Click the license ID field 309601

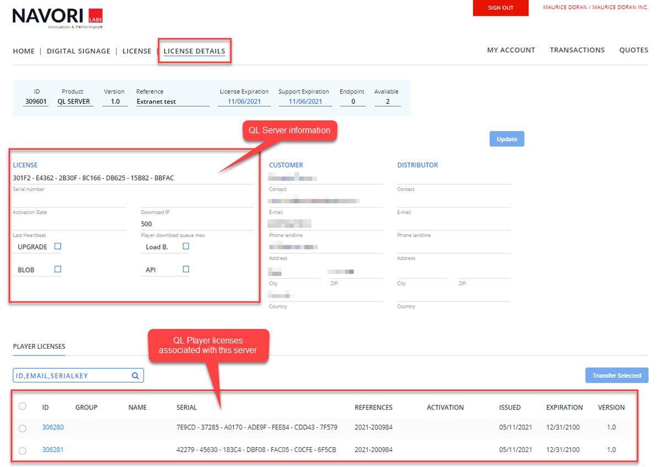(x=36, y=102)
